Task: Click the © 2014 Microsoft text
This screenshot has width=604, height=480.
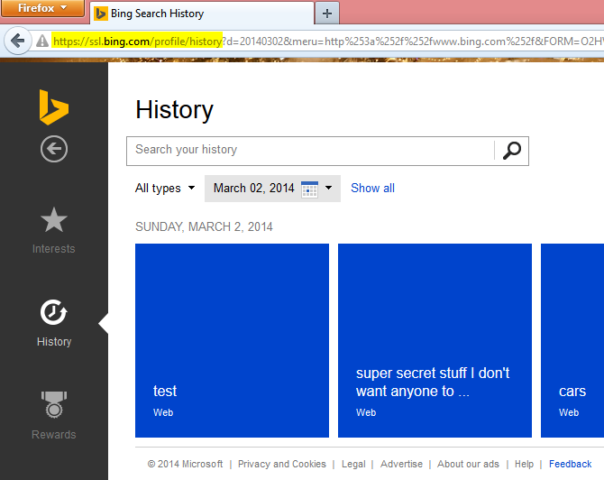Action: 186,464
